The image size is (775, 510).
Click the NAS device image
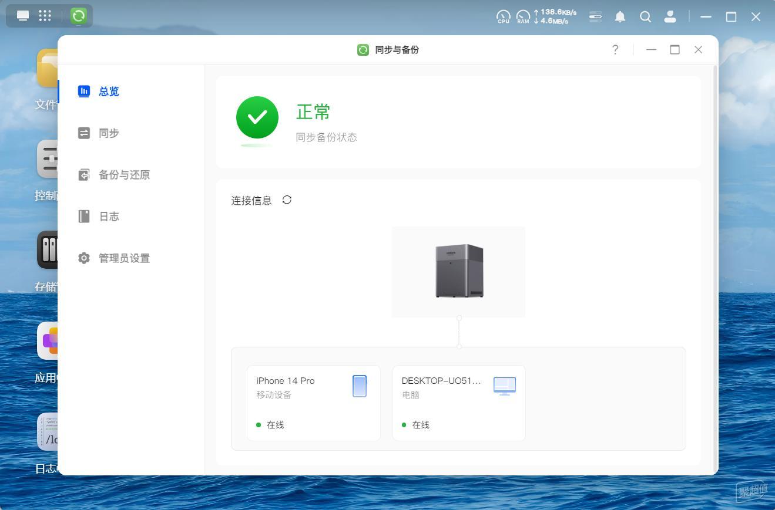[x=459, y=271]
